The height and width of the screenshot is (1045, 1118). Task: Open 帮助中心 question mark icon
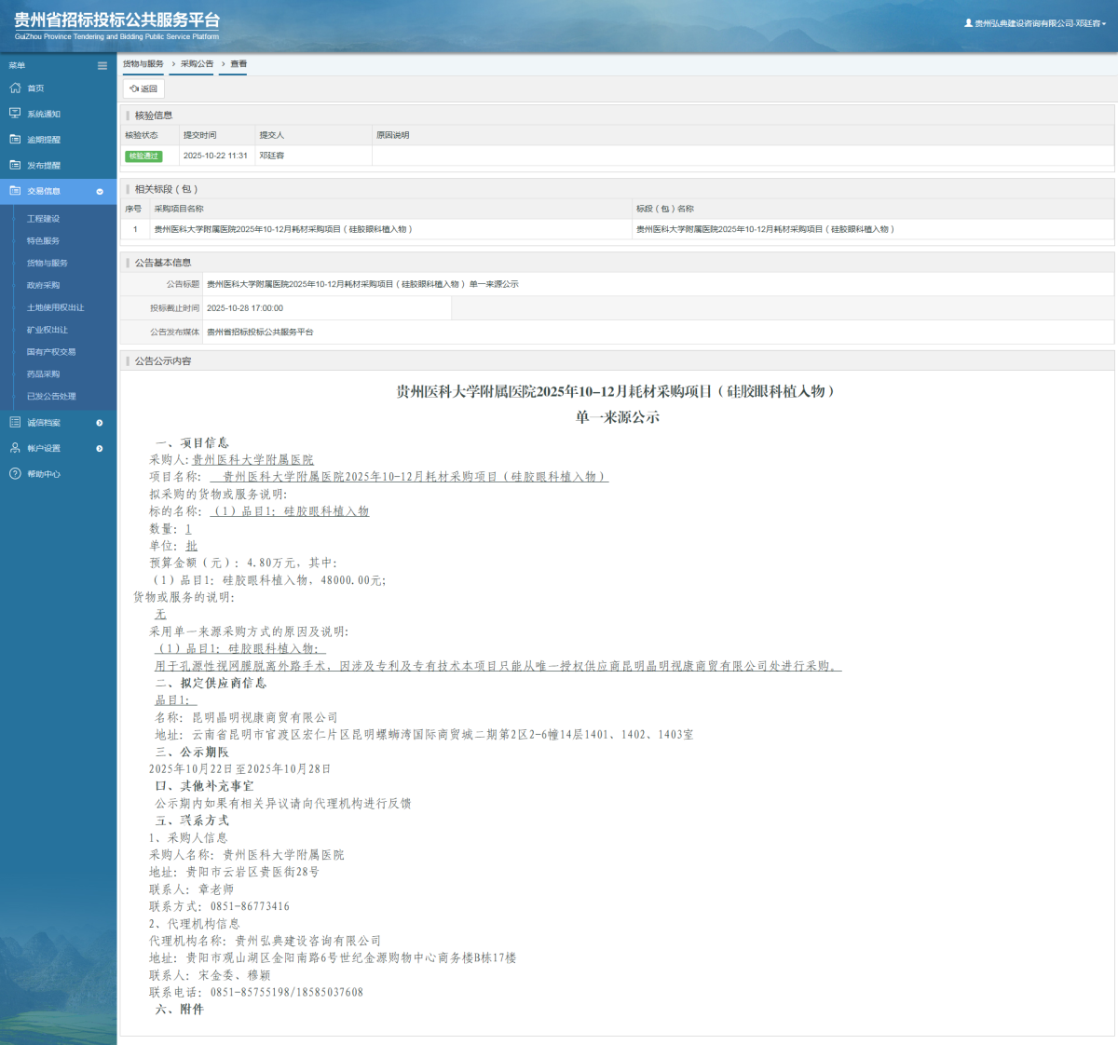click(15, 473)
